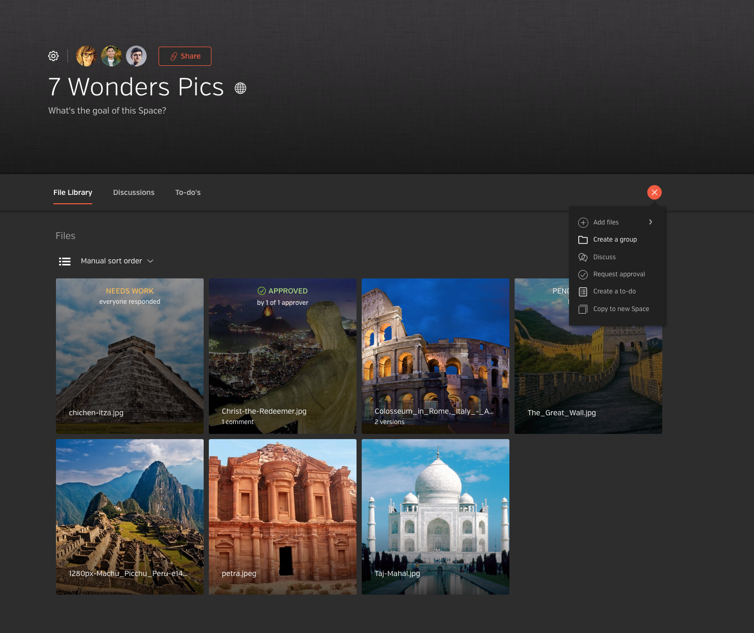This screenshot has width=754, height=633.
Task: Click the list view icon next to sort order
Action: coord(65,261)
